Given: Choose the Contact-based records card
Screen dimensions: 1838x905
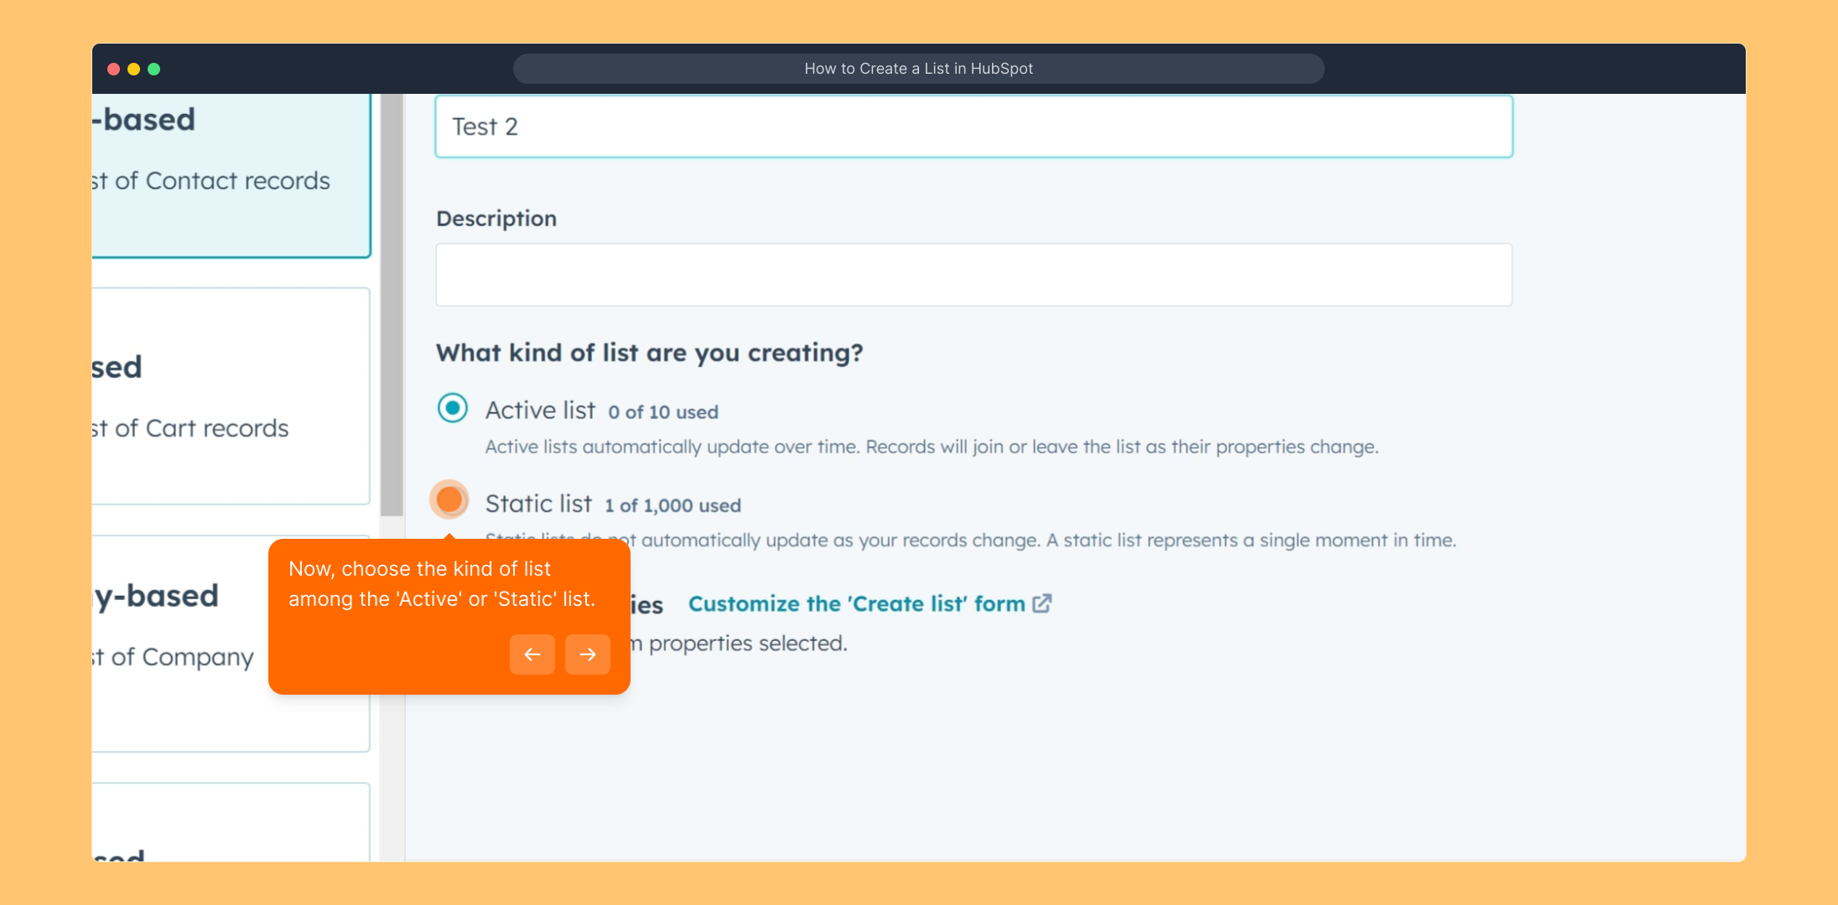Looking at the screenshot, I should coord(231,176).
